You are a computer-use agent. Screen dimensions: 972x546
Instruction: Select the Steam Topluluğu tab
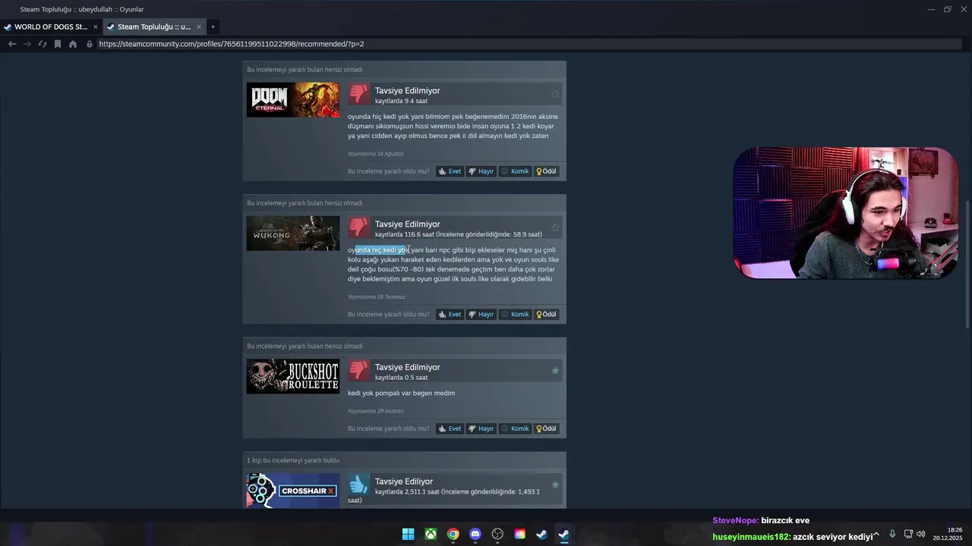click(154, 27)
